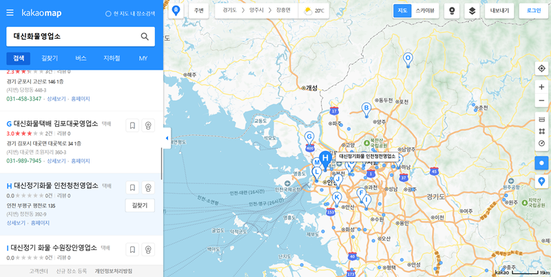This screenshot has width=551, height=277.
Task: Select the distance ruler tool
Action: (541, 120)
